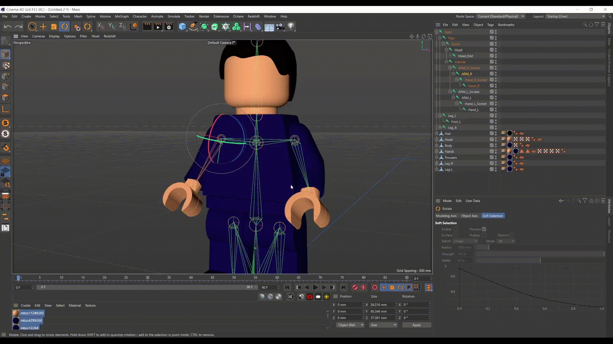This screenshot has height=344, width=613.
Task: Add a Cube primitive object
Action: coord(182,27)
